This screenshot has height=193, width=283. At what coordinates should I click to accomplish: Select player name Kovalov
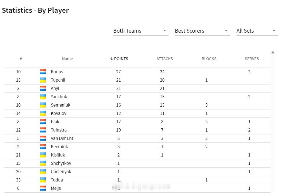pyautogui.click(x=58, y=113)
